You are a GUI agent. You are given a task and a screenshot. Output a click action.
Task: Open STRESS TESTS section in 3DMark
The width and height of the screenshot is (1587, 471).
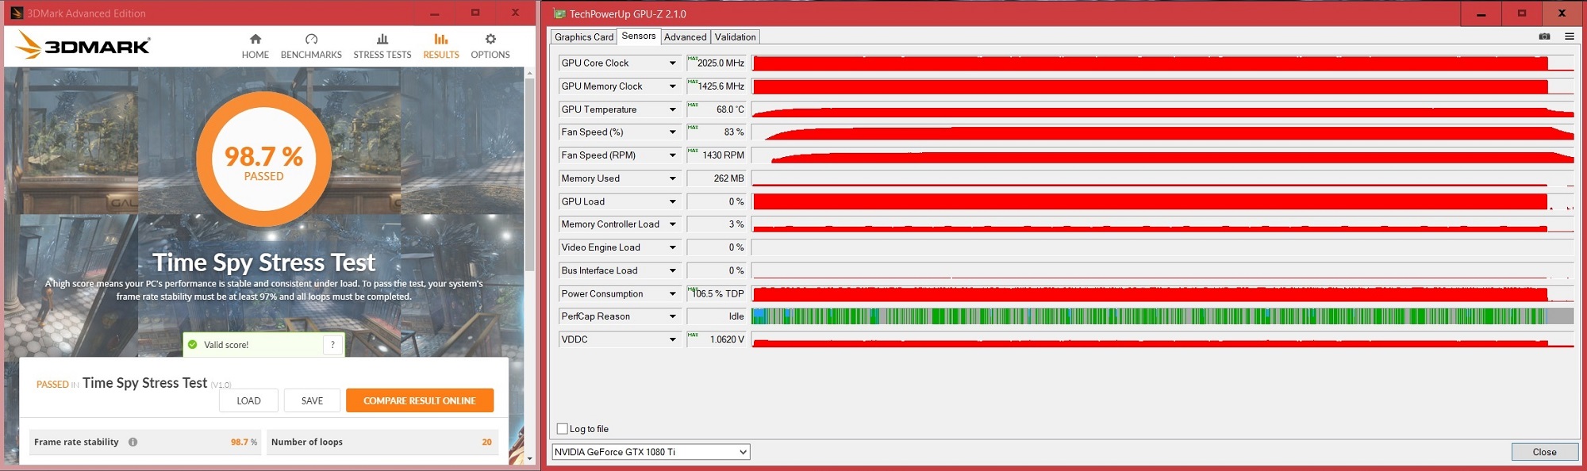pyautogui.click(x=382, y=46)
